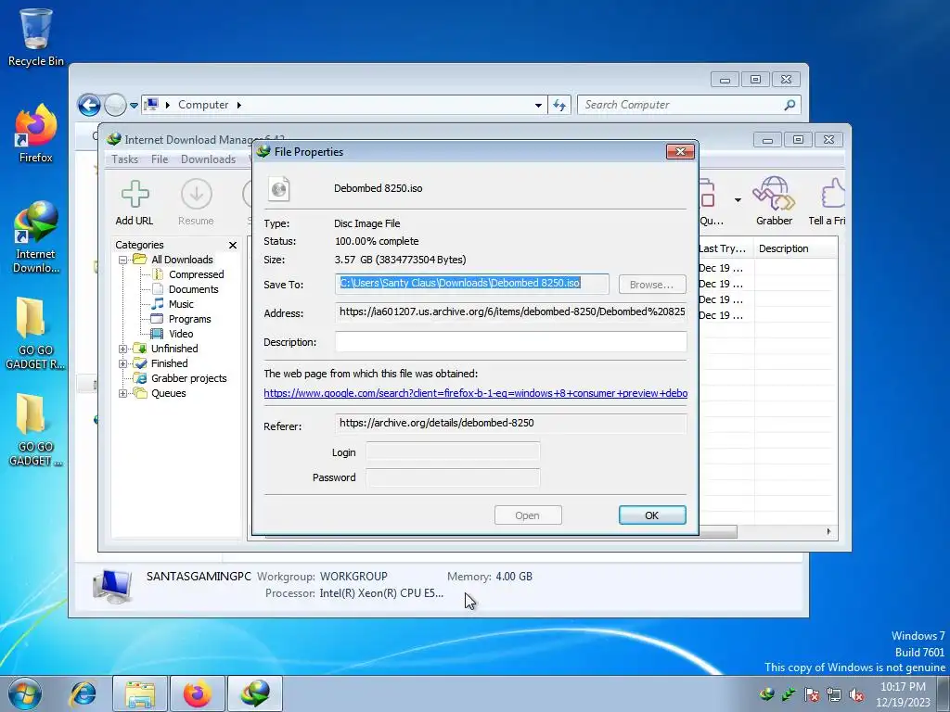This screenshot has height=712, width=950.
Task: Select the Video category
Action: coord(172,334)
